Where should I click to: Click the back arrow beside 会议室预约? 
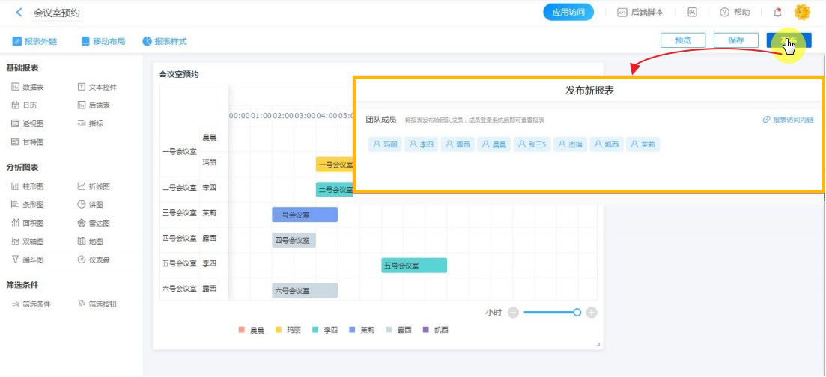click(x=19, y=13)
